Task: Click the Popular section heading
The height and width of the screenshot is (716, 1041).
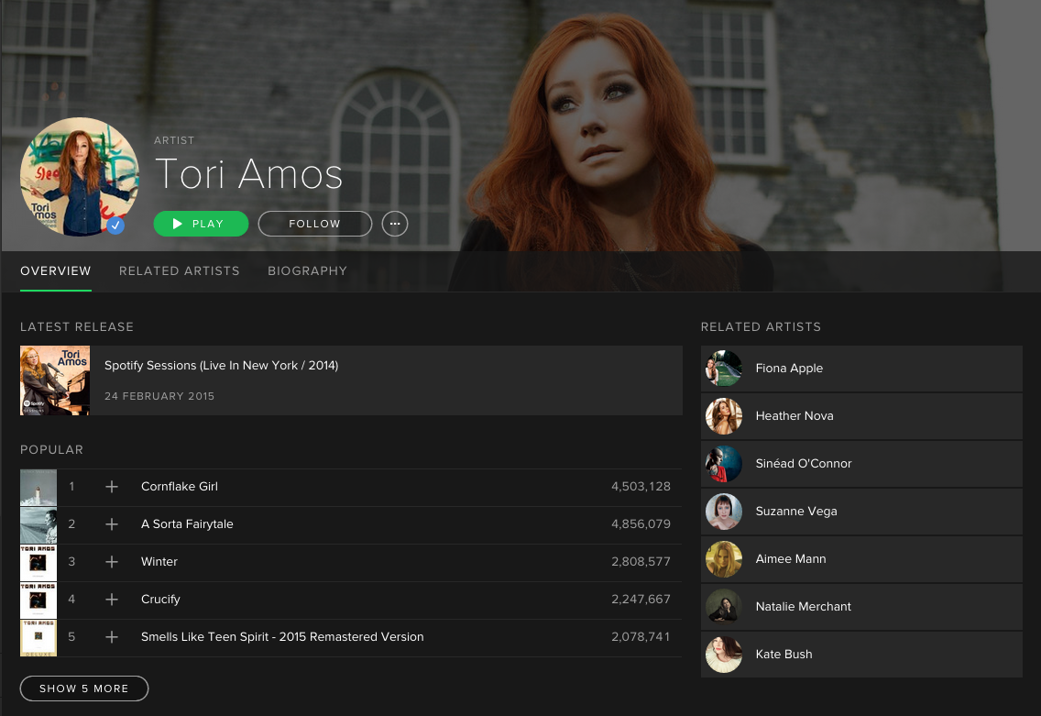Action: point(52,449)
